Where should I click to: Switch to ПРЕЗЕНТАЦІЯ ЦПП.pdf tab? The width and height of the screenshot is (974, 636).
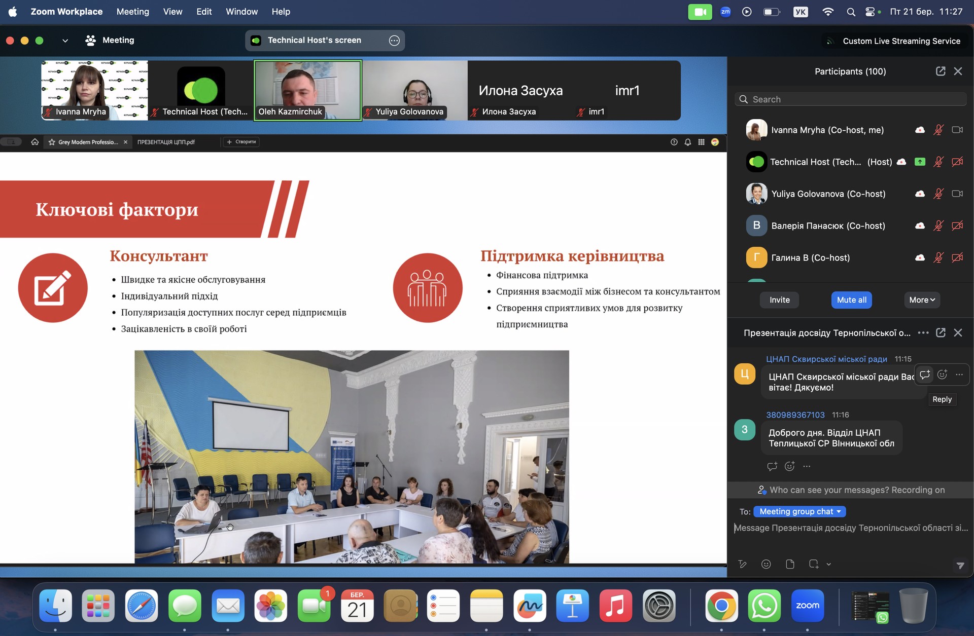click(x=166, y=142)
